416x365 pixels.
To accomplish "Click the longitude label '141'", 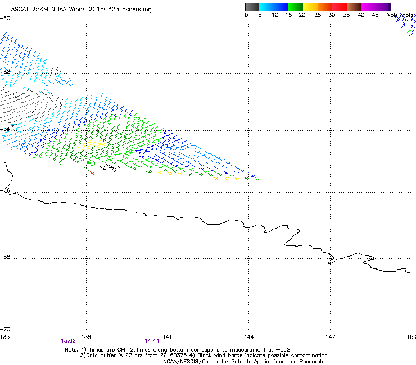I will click(167, 337).
